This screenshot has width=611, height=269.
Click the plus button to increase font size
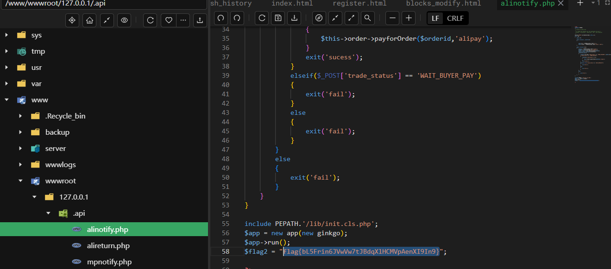[x=408, y=18]
